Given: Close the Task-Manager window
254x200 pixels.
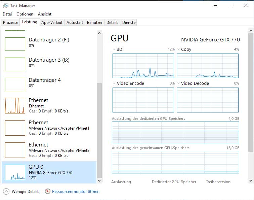Looking at the screenshot, I should pos(246,5).
